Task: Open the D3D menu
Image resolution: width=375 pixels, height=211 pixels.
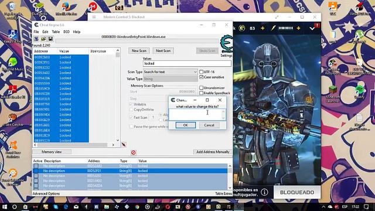Action: click(x=66, y=32)
